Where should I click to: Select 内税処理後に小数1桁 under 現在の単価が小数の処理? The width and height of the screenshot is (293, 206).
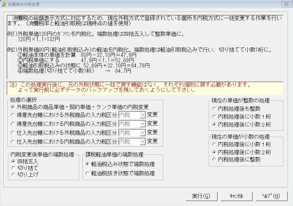pyautogui.click(x=215, y=144)
